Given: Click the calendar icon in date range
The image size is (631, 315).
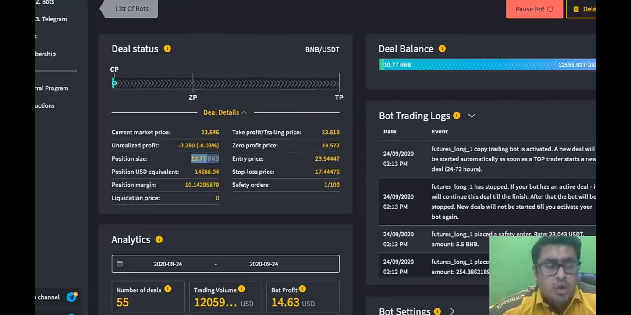Looking at the screenshot, I should coord(120,264).
